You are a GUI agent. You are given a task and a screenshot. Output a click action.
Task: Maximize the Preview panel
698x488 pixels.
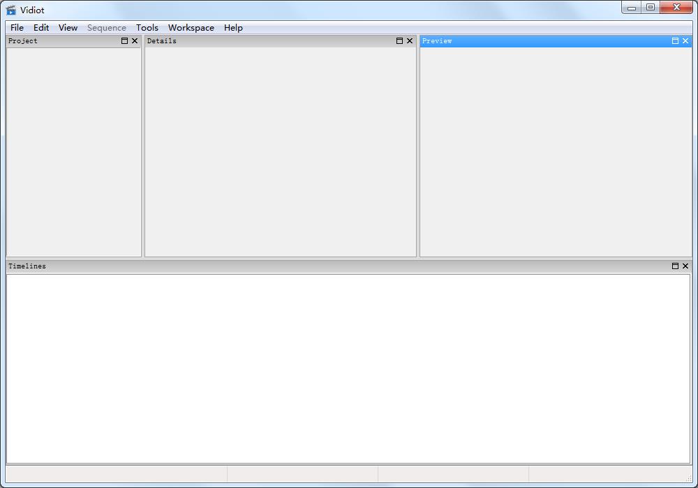point(675,41)
